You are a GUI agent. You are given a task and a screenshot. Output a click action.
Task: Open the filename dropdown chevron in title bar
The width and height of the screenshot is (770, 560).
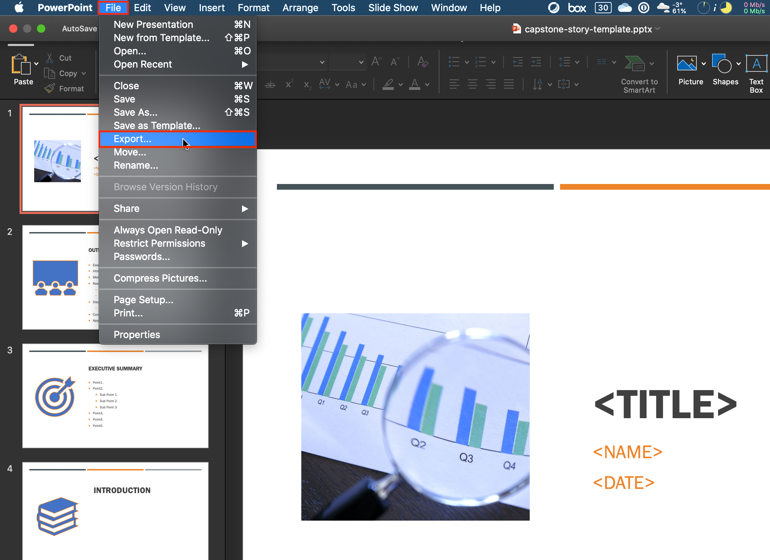(x=658, y=29)
